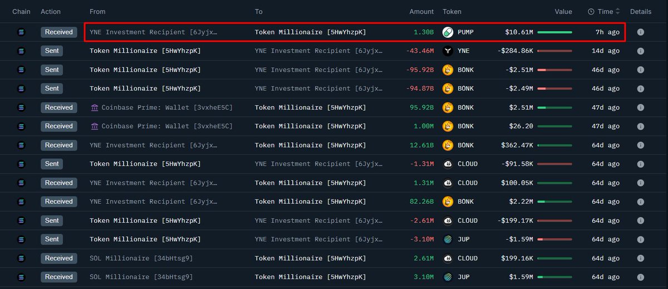Click Received badge on the PUMP row

point(59,32)
